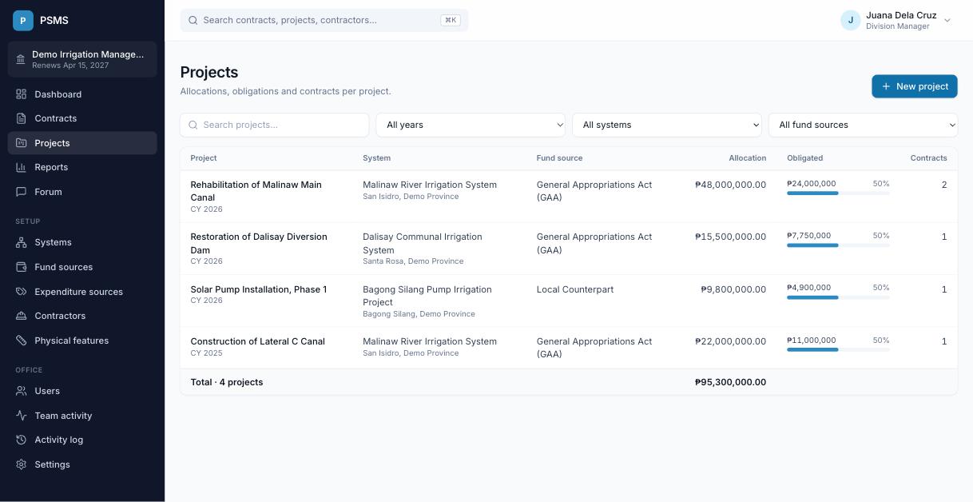This screenshot has width=973, height=502.
Task: Click the ⌘K shortcut badge
Action: pyautogui.click(x=451, y=20)
